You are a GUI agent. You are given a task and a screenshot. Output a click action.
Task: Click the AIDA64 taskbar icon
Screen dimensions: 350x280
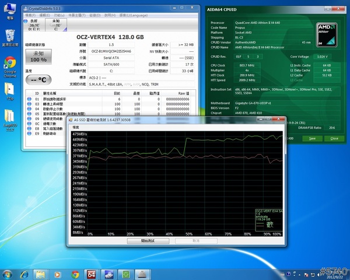click(x=91, y=274)
